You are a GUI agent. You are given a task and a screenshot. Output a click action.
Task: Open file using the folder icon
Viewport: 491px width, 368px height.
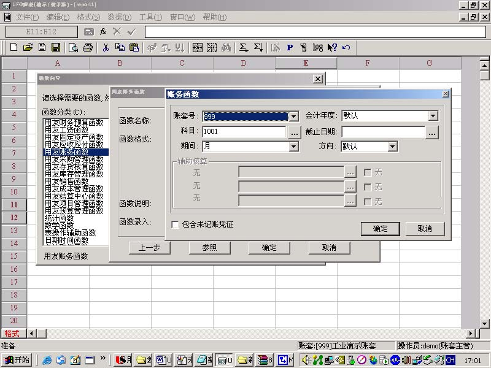pos(28,47)
